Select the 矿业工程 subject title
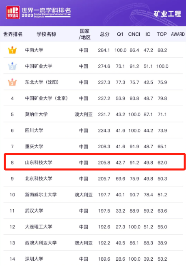This screenshot has width=186, height=266. (167, 14)
